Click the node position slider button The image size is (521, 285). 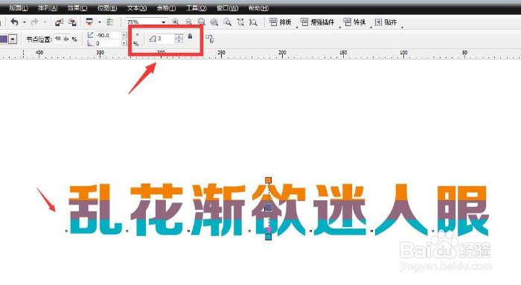tap(66, 39)
